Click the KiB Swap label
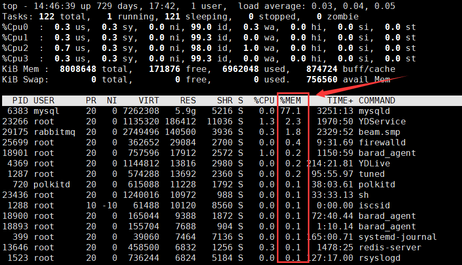 25,79
